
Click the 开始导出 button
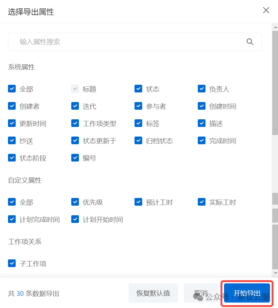pyautogui.click(x=247, y=293)
